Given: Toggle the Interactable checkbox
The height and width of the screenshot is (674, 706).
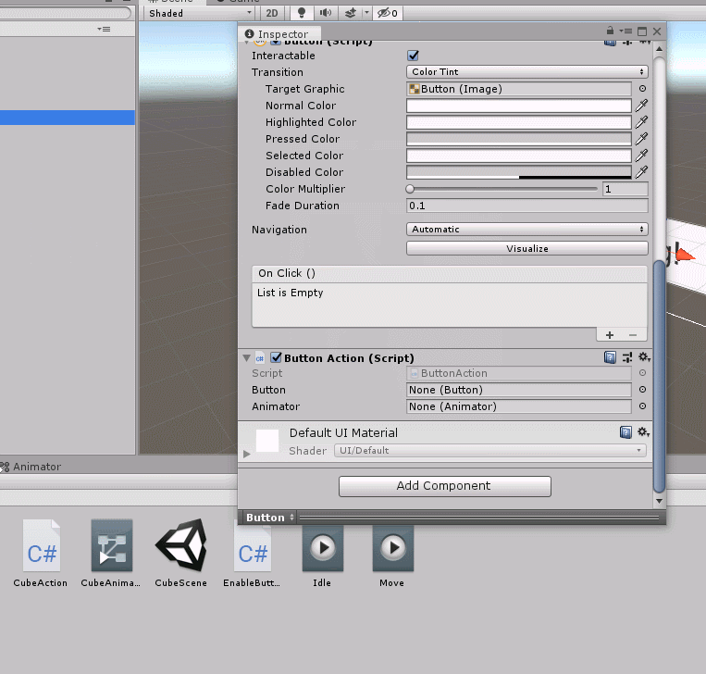Looking at the screenshot, I should [x=414, y=56].
